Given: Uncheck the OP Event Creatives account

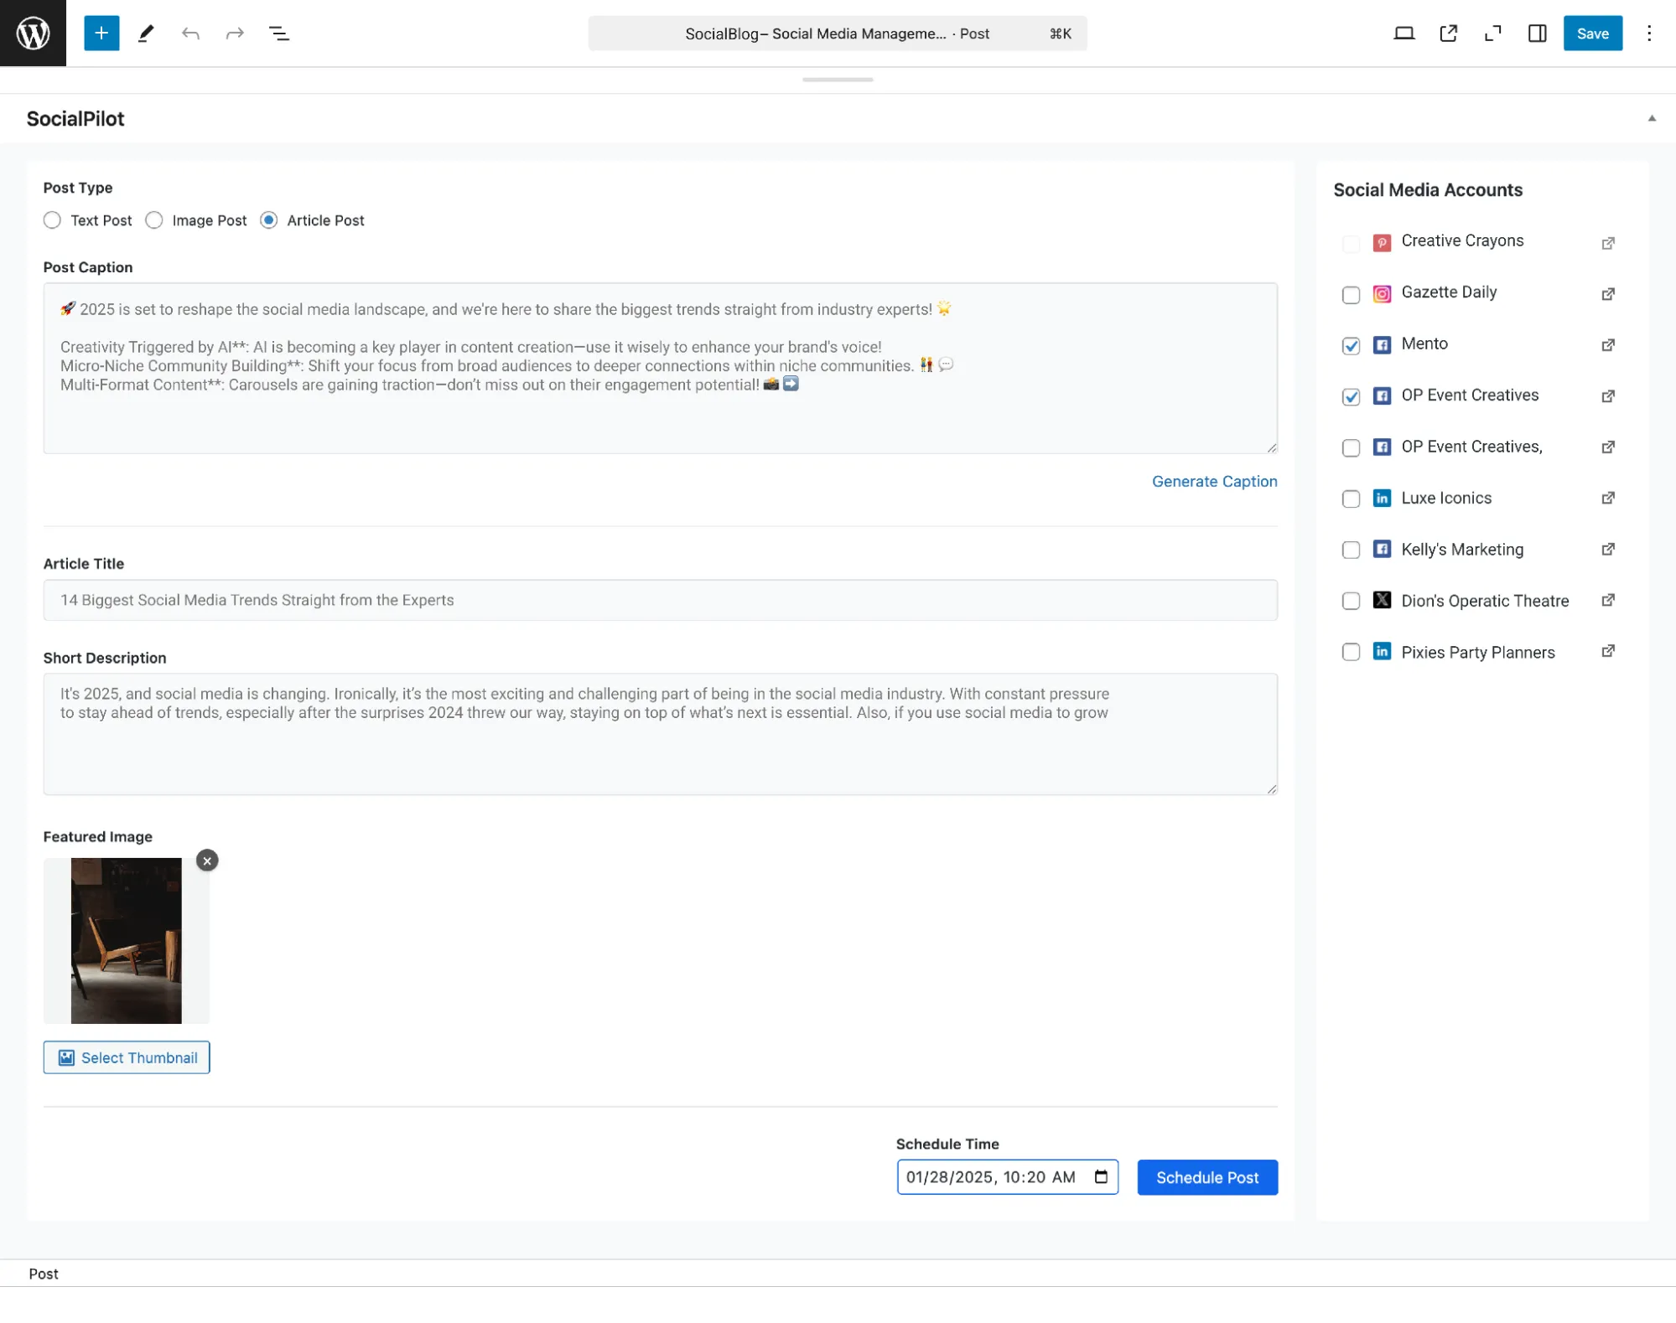Looking at the screenshot, I should tap(1351, 397).
